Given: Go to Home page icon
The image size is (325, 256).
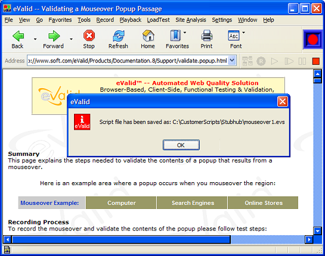Looking at the screenshot, I should point(148,36).
